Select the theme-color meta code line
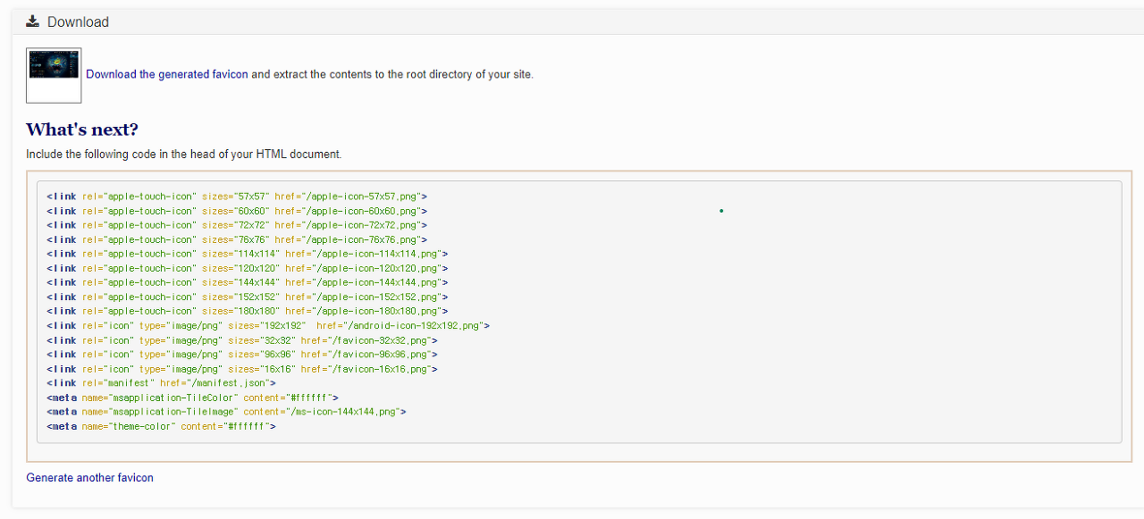Image resolution: width=1144 pixels, height=519 pixels. [x=161, y=427]
